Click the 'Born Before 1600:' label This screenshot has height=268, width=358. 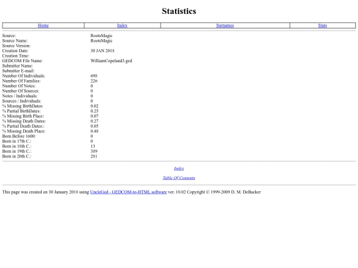point(19,136)
